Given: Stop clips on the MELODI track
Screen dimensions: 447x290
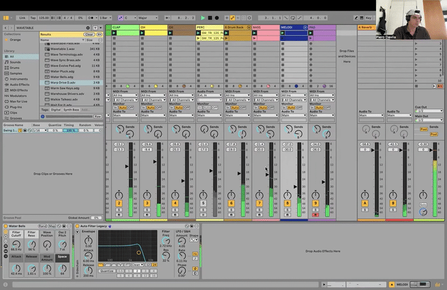Looking at the screenshot, I should (x=283, y=86).
